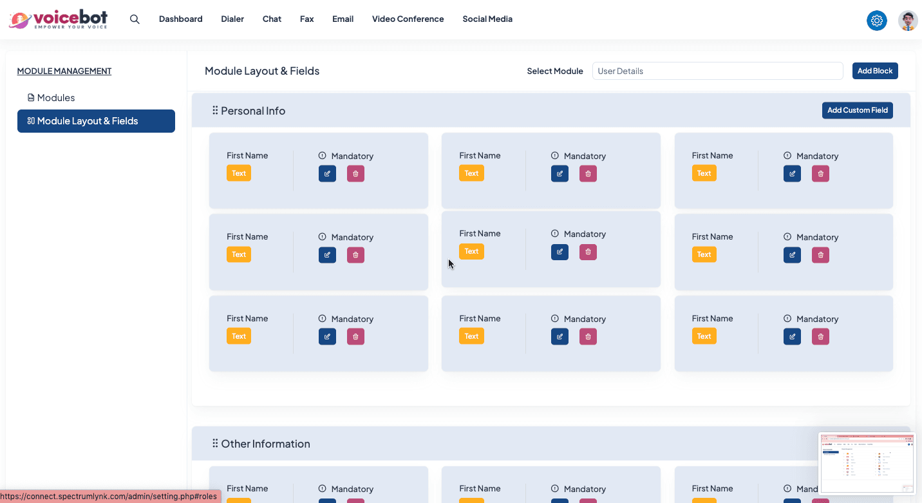Open settings via the blue gear icon
The image size is (922, 503).
876,21
